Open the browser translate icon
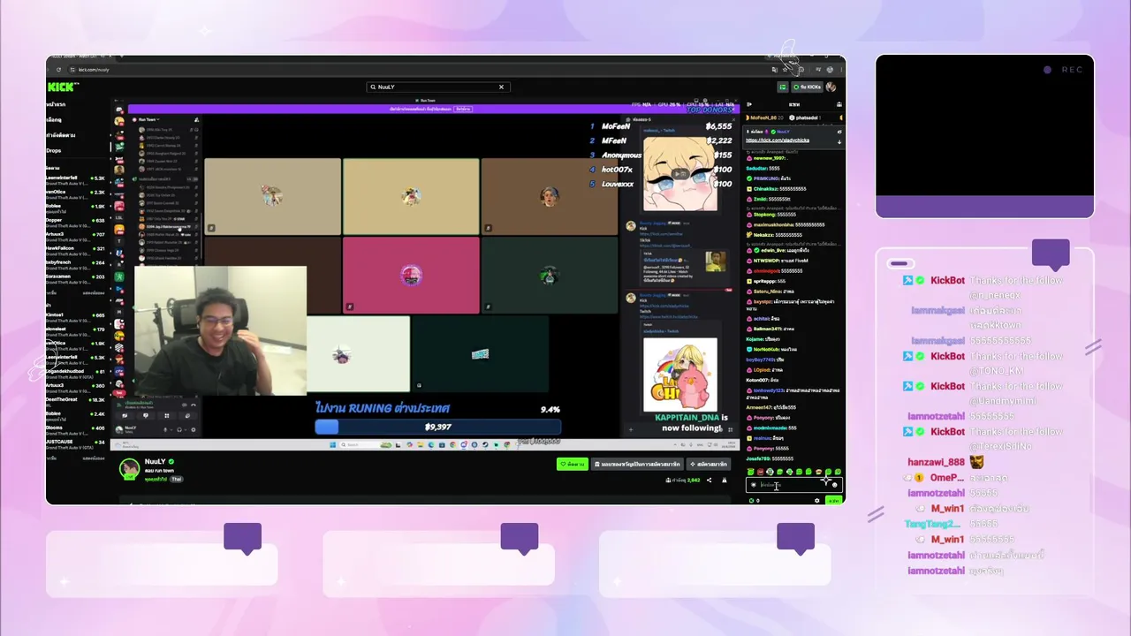This screenshot has height=636, width=1131. [x=775, y=69]
